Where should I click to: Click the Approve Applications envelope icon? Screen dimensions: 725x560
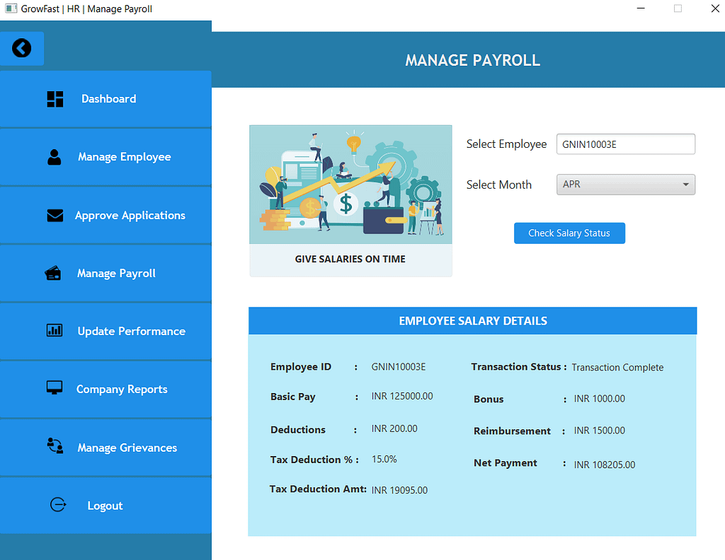pyautogui.click(x=55, y=216)
